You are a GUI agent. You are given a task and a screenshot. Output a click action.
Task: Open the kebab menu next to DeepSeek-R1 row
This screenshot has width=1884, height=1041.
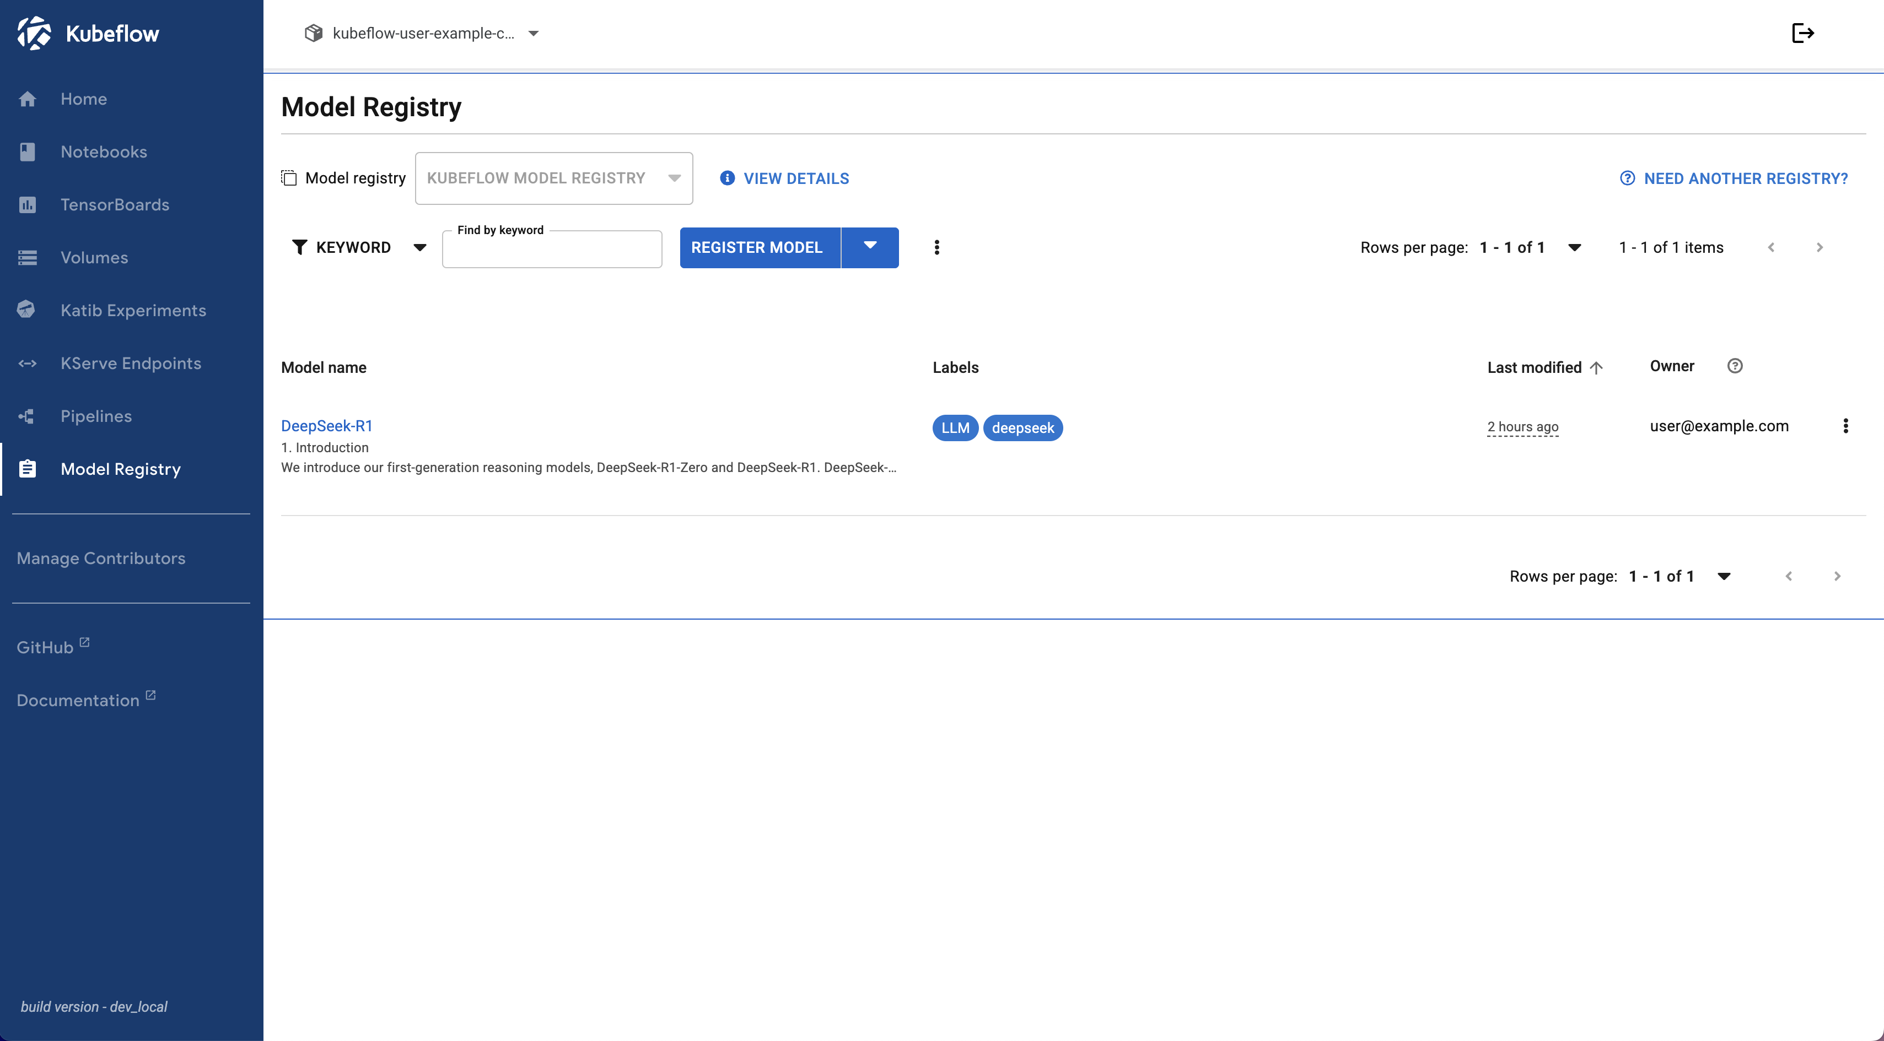(1847, 425)
